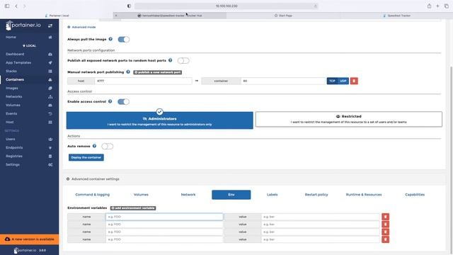Click the Host grid icon
Image resolution: width=453 pixels, height=255 pixels.
pos(50,123)
